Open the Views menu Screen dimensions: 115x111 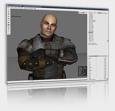pyautogui.click(x=12, y=7)
